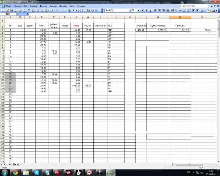Create a new workbook from the toolbar

pos(3,10)
